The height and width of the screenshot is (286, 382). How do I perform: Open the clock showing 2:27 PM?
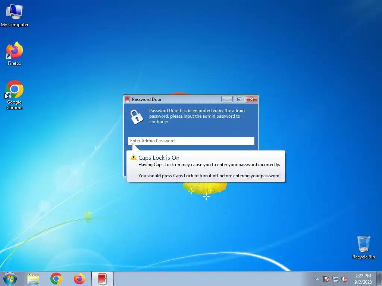click(363, 279)
